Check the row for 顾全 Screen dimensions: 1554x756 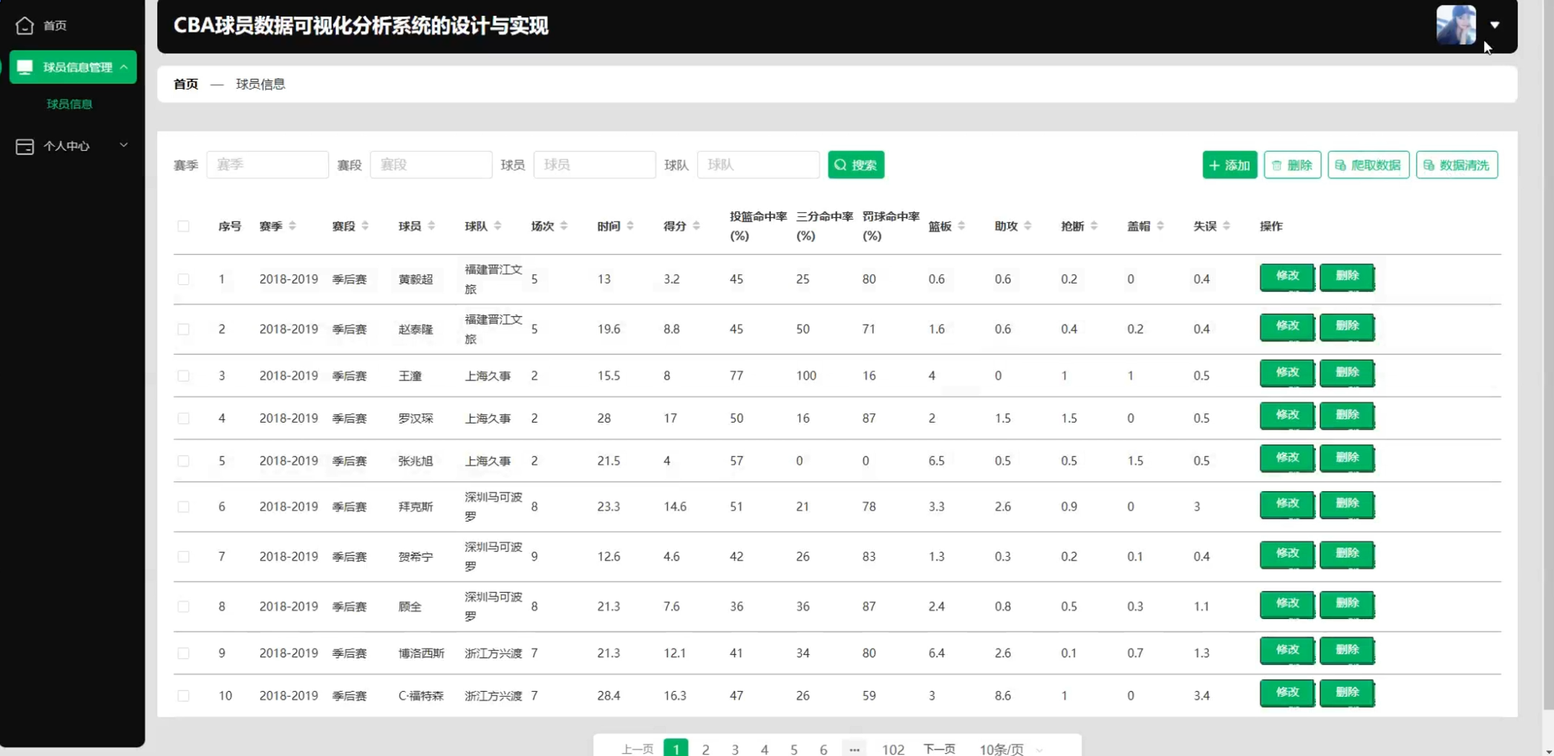coord(183,606)
